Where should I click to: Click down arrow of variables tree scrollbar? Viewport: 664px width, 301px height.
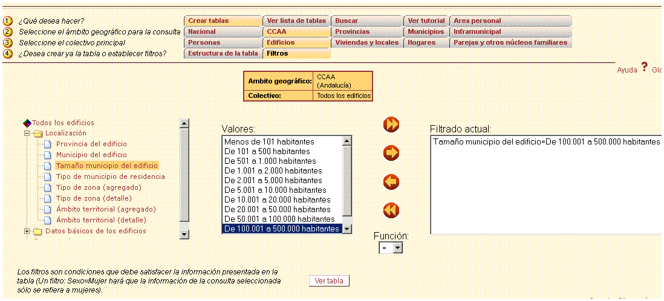click(184, 234)
